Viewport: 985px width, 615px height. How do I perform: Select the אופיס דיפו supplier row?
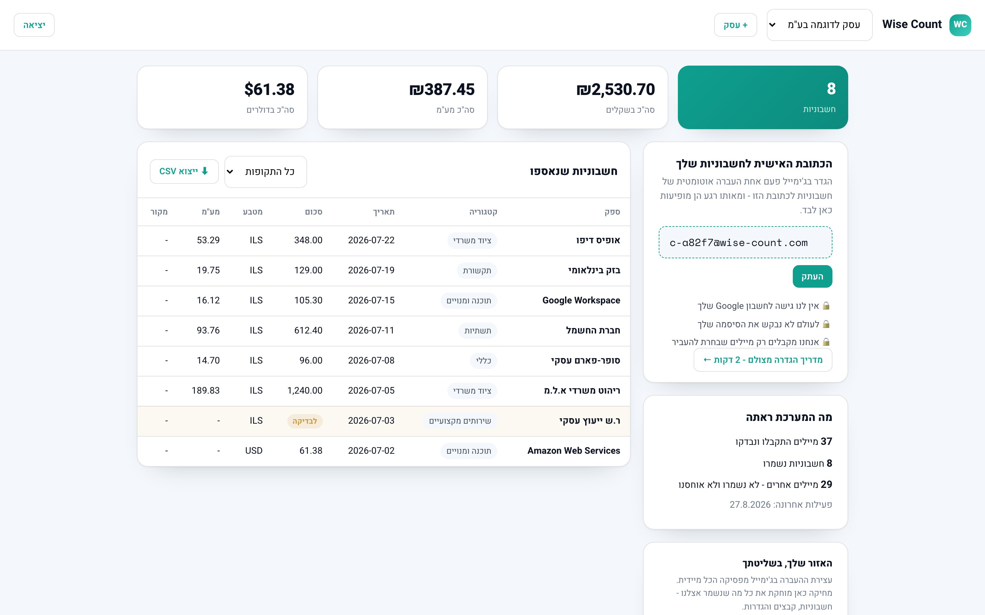[384, 241]
